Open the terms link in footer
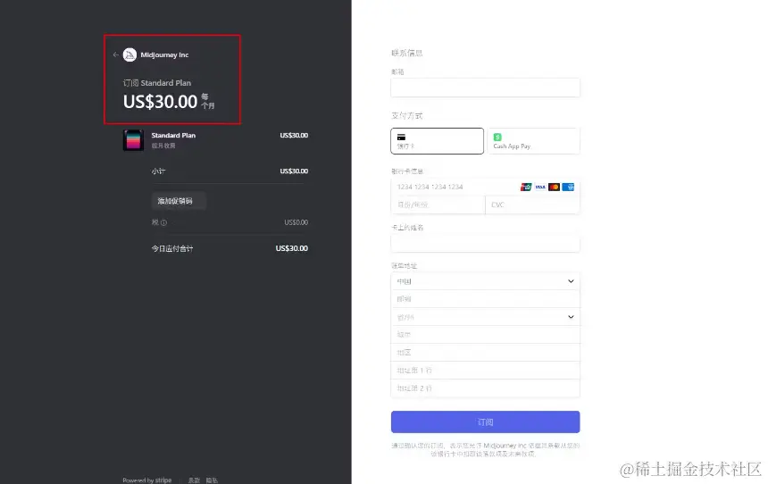Image resolution: width=768 pixels, height=484 pixels. tap(194, 480)
